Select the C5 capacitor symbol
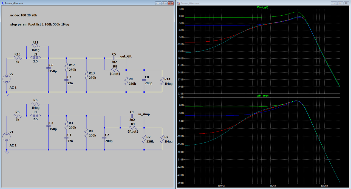 [114, 58]
